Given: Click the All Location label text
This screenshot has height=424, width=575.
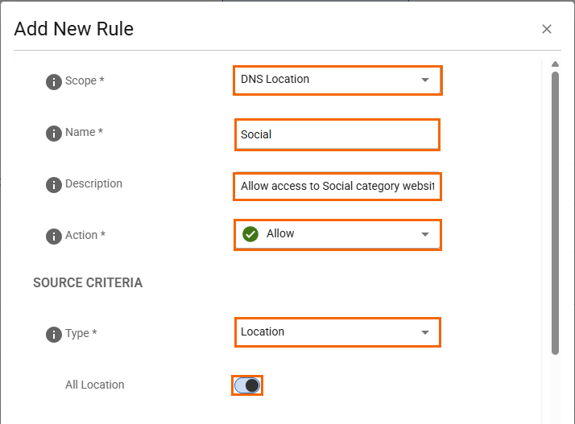Looking at the screenshot, I should point(95,385).
